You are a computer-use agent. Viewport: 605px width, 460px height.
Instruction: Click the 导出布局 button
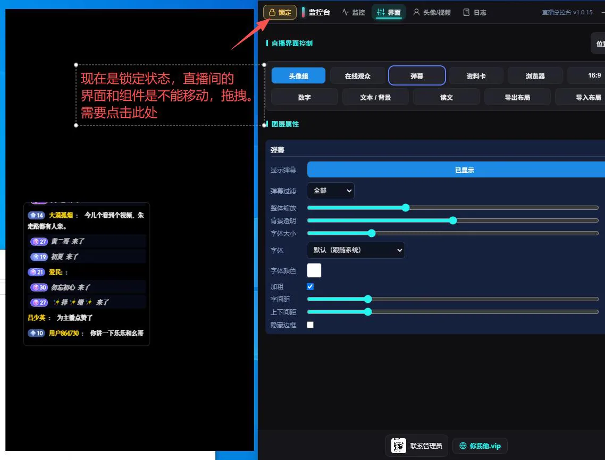tap(517, 97)
